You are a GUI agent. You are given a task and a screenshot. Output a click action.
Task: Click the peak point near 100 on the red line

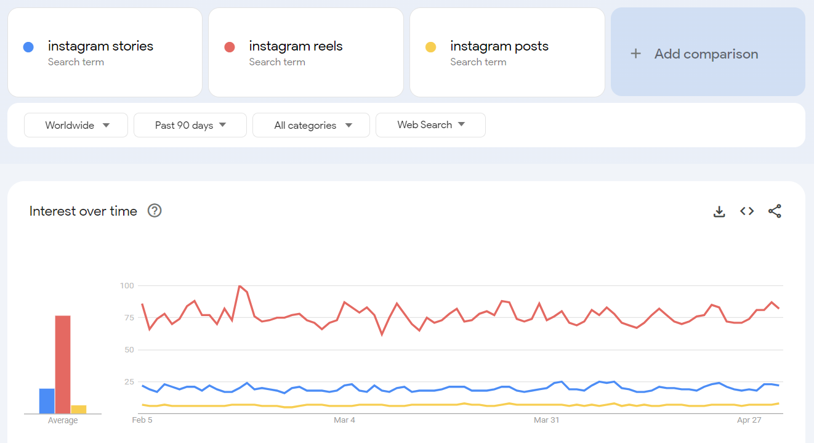click(x=241, y=286)
